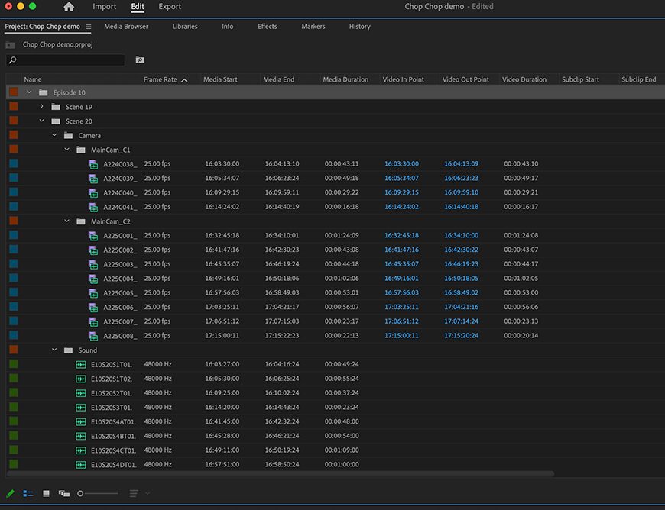
Task: Click the green label swatch for E10S20S1T01
Action: point(14,364)
